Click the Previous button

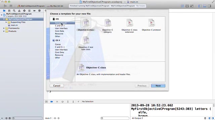point(142,86)
